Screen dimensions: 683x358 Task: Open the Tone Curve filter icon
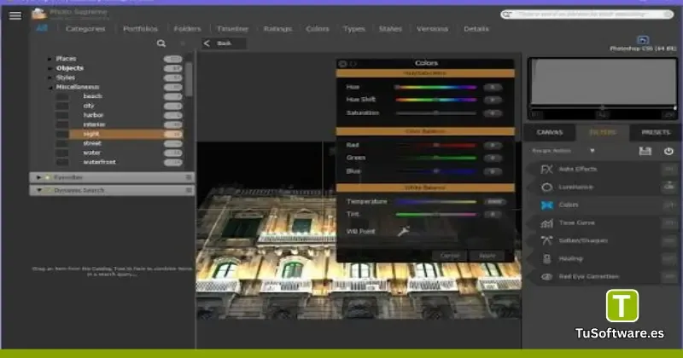(546, 222)
